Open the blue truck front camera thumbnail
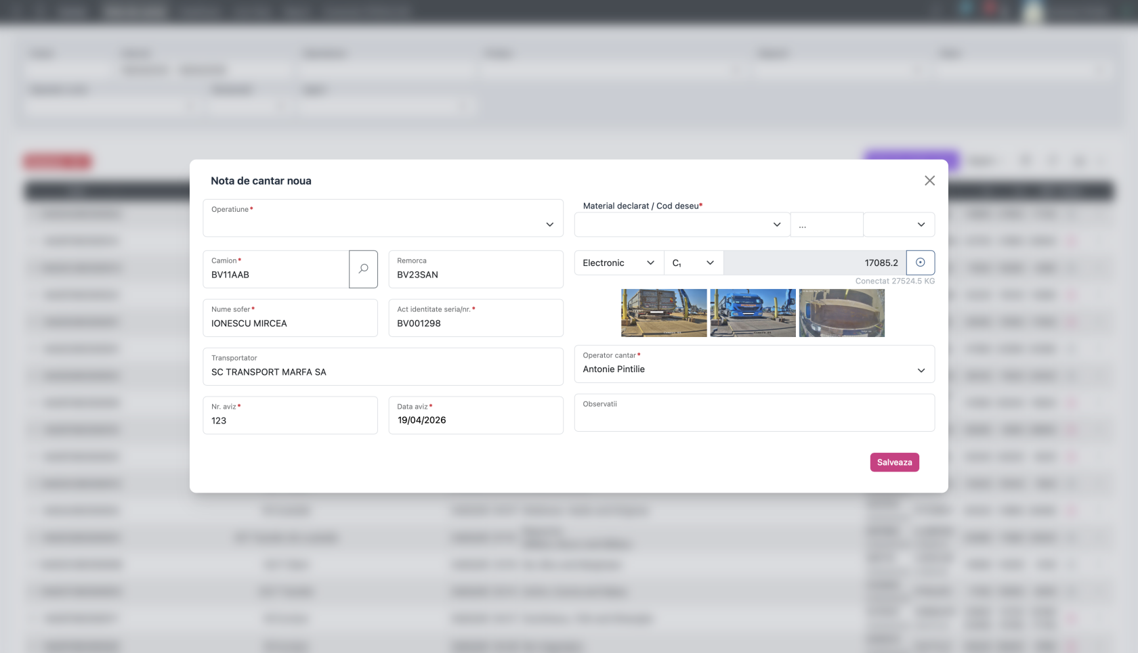Screen dimensions: 1138x653 (753, 313)
